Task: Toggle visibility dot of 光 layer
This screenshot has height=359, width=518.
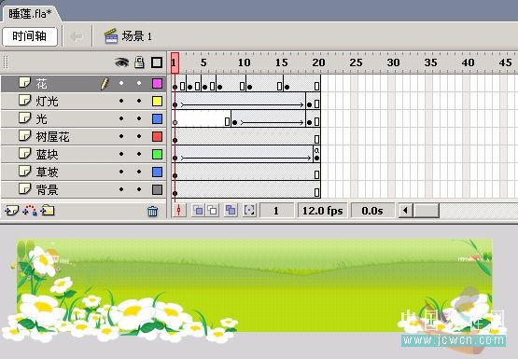Action: click(x=121, y=118)
